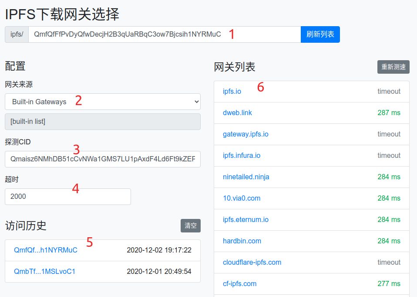Click timeout status of gateway.ipfs.io row

point(389,134)
